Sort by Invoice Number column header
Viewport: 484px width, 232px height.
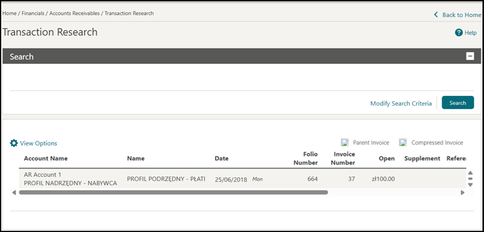(x=343, y=159)
